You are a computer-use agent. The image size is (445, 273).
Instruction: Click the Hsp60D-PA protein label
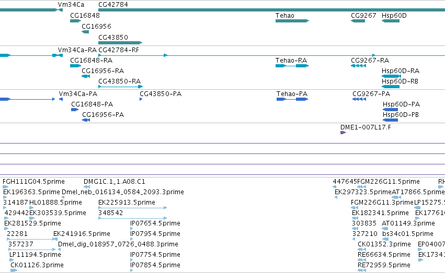[x=401, y=104]
